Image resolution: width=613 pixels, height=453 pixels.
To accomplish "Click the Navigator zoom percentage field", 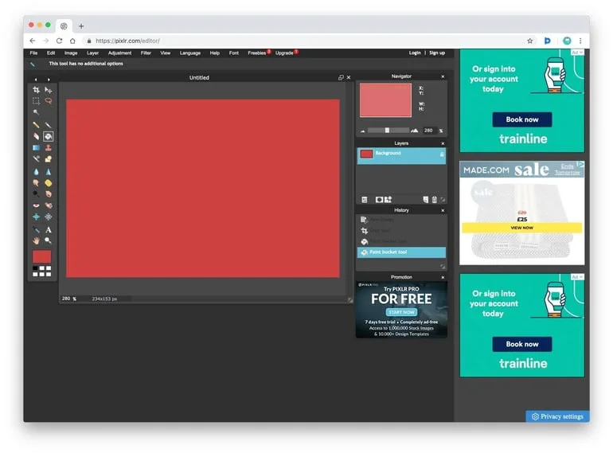I will tap(428, 131).
